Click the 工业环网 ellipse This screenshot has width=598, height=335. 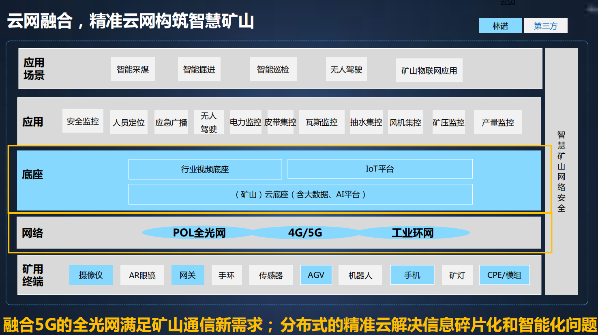(412, 233)
